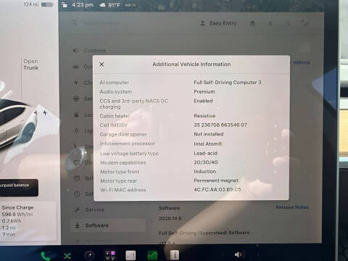Tap the HomeLink garage icon in settings header

(252, 23)
